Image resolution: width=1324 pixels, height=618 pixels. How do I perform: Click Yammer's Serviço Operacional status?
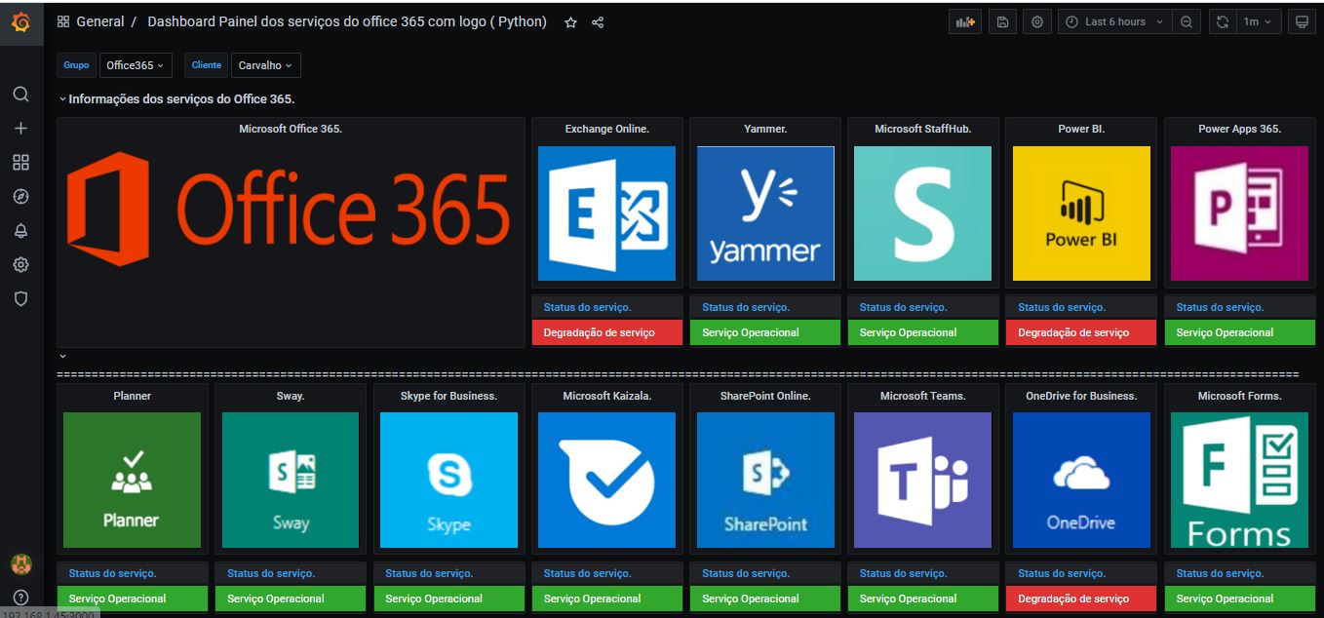(x=765, y=332)
